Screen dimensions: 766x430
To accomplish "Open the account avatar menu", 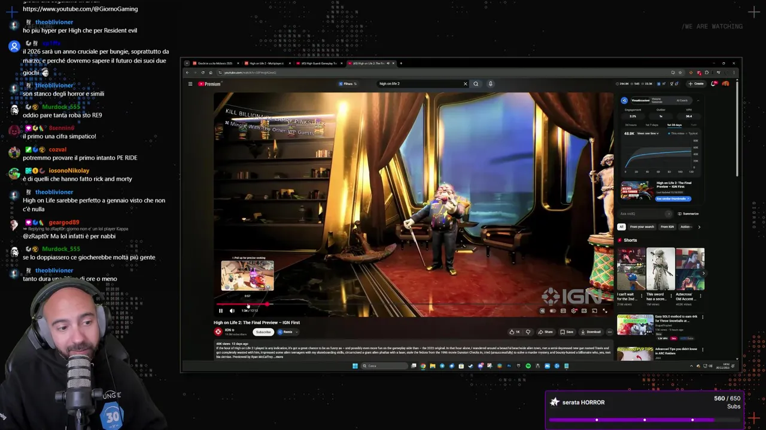I will [x=726, y=84].
